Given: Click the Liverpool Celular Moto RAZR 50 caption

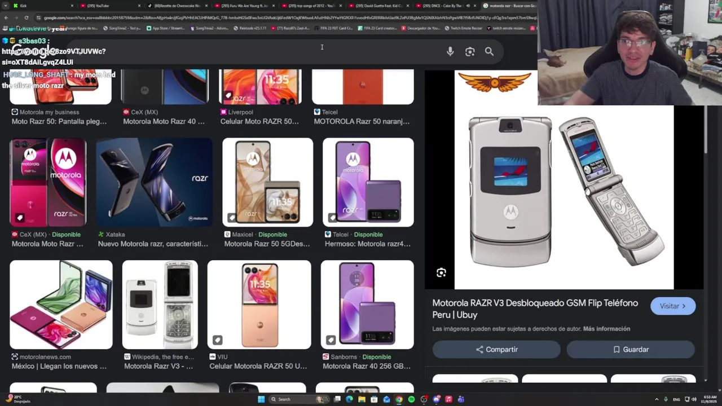Looking at the screenshot, I should tap(259, 121).
